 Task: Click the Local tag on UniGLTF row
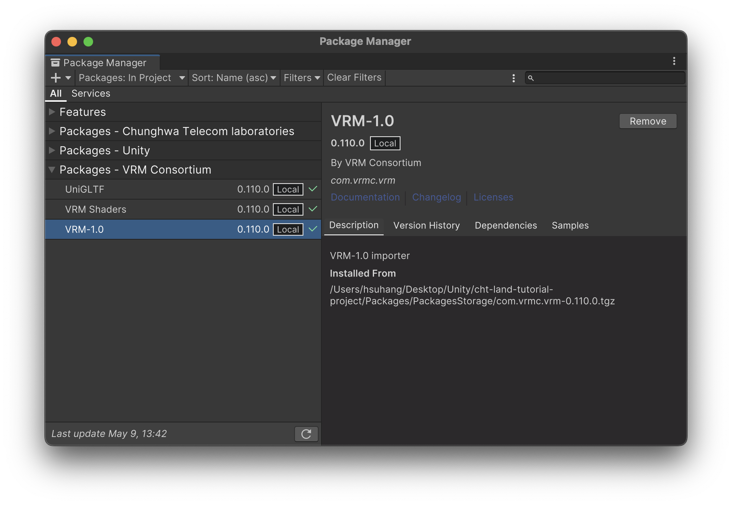tap(288, 189)
